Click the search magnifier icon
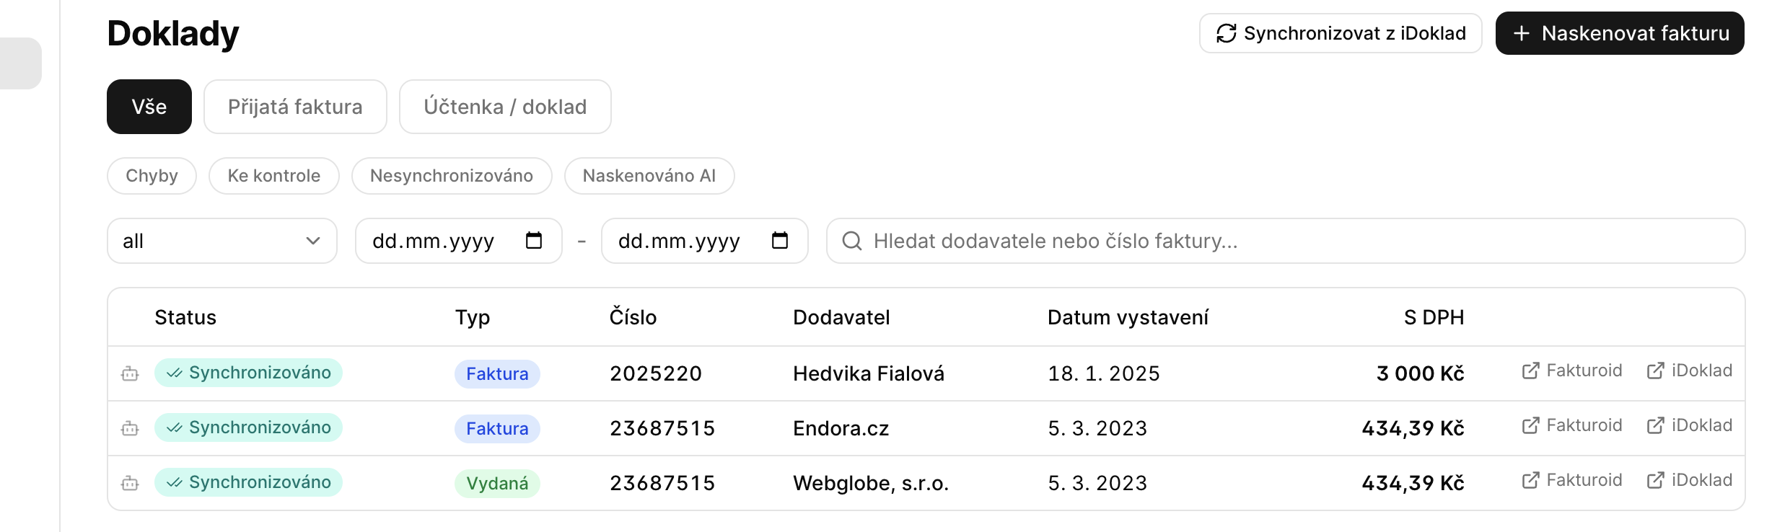The width and height of the screenshot is (1772, 532). (852, 241)
